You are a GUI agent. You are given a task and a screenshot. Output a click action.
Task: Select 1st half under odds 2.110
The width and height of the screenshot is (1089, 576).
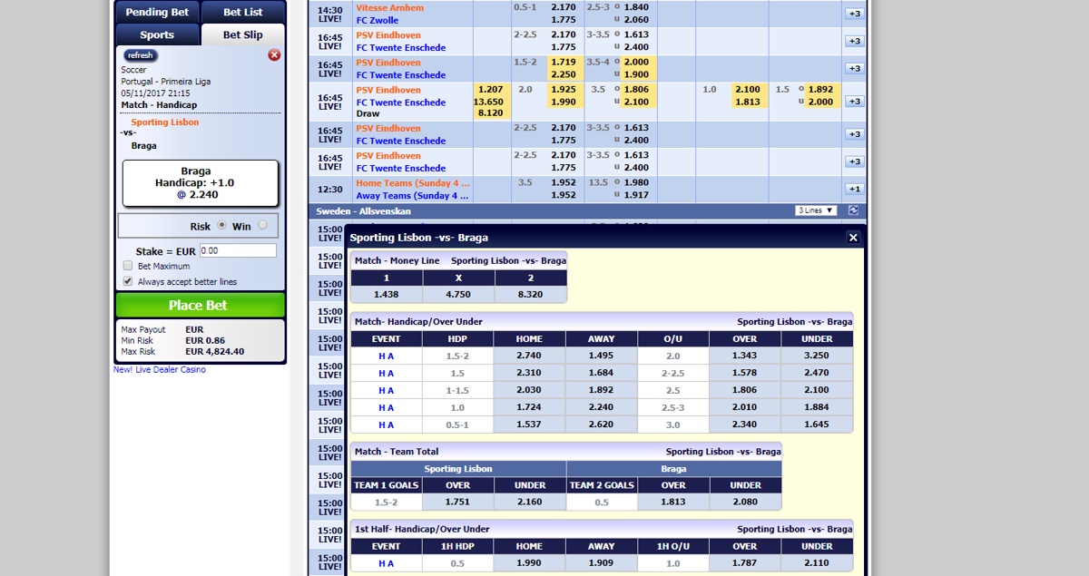[817, 563]
